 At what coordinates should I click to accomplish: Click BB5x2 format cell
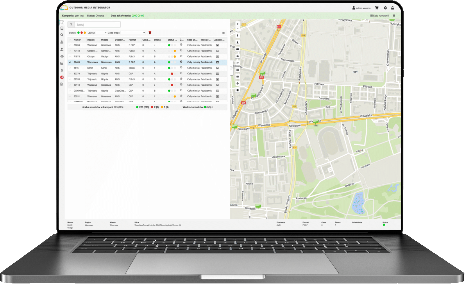coord(132,68)
